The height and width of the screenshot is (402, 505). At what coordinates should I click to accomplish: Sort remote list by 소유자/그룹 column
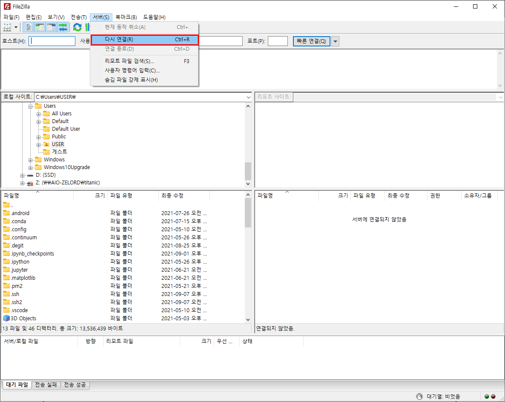479,195
